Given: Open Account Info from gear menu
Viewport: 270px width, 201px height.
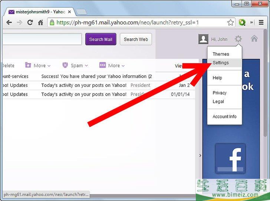Looking at the screenshot, I should [224, 117].
